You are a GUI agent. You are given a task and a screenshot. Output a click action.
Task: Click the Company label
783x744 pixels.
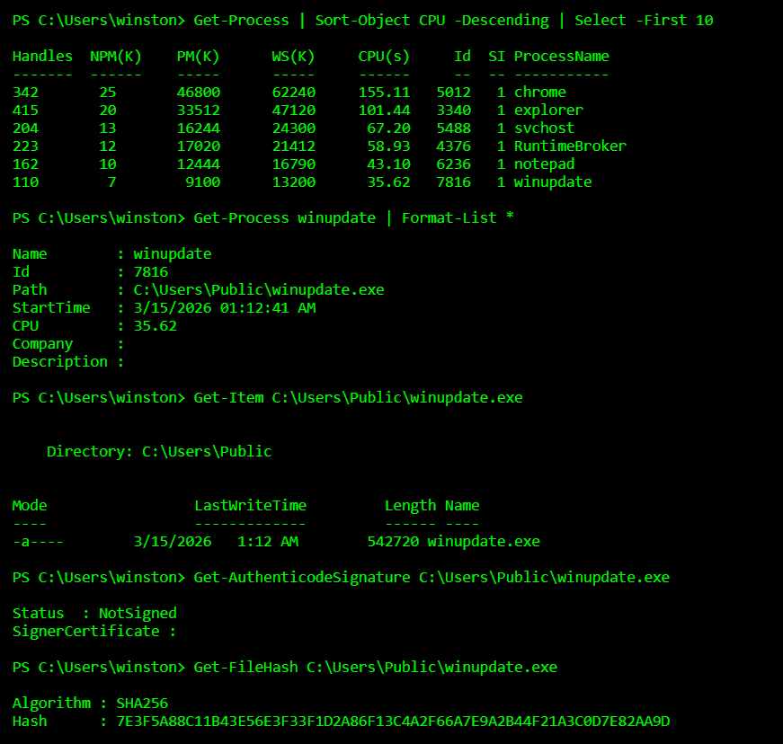(42, 344)
